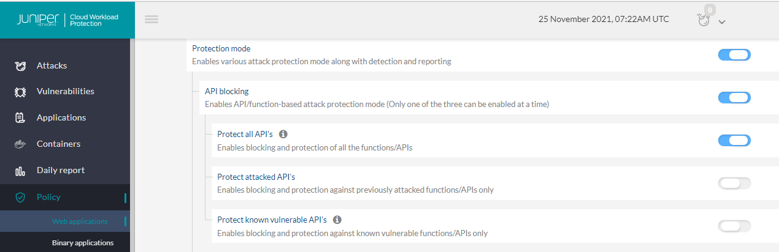Viewport: 779px width, 252px height.
Task: Click info icon beside Protect known vulnerable API's
Action: tap(337, 220)
